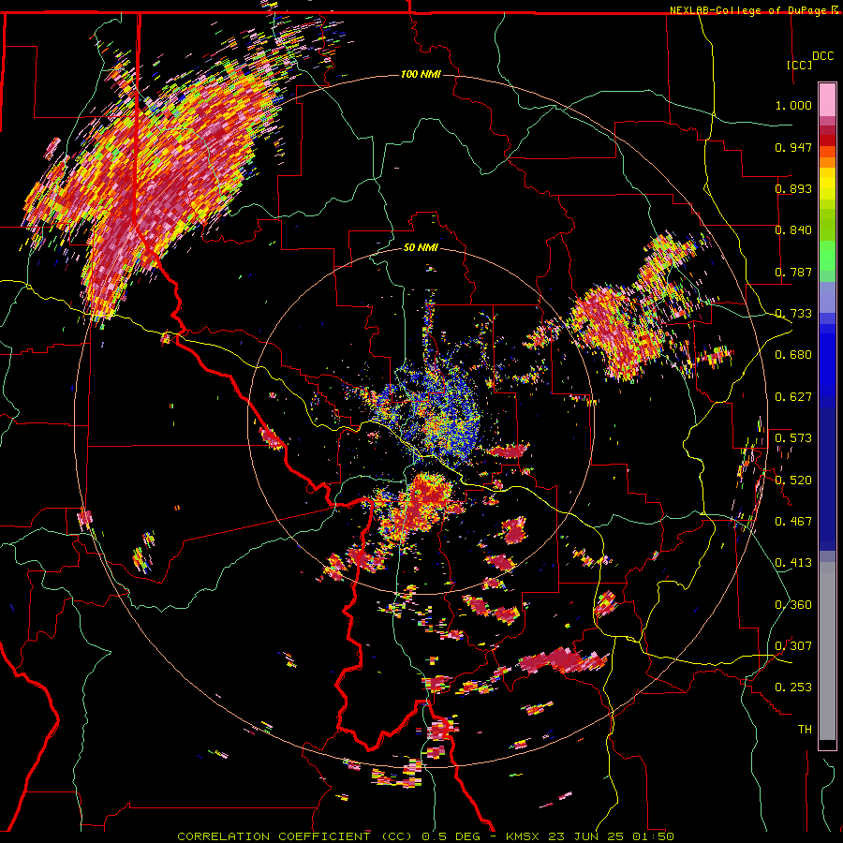Viewport: 843px width, 843px height.
Task: Click the [CC] legend header
Action: coord(799,65)
